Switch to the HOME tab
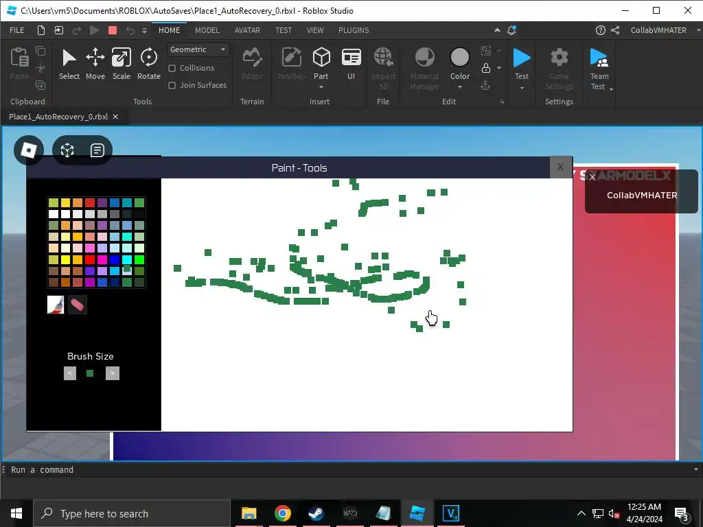This screenshot has height=527, width=703. pos(169,30)
